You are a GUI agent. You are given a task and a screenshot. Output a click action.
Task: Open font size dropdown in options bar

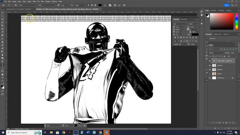tap(65, 5)
